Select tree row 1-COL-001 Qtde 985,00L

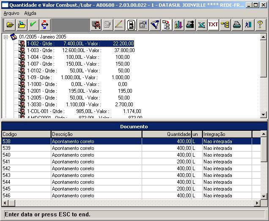coord(84,111)
